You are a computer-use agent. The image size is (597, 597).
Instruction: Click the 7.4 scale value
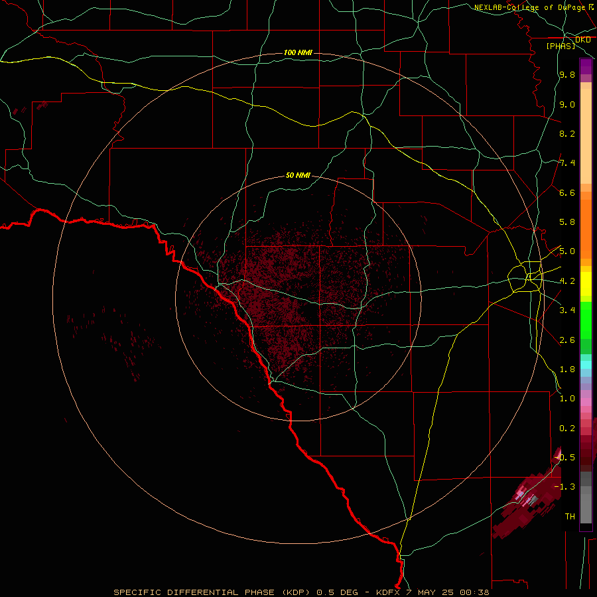(x=567, y=163)
